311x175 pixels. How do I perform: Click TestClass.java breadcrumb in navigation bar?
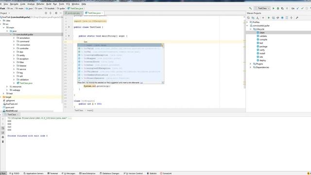[x=75, y=8]
